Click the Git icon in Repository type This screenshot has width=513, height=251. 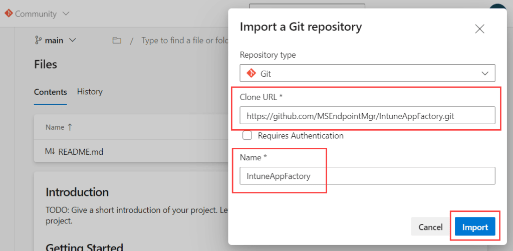(x=250, y=73)
